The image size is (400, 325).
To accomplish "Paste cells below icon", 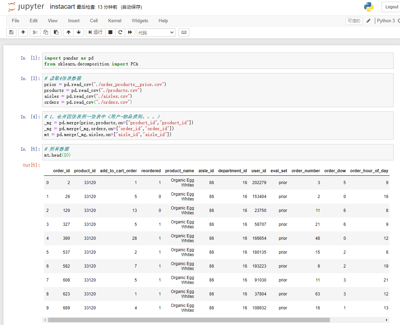I will coord(56,32).
